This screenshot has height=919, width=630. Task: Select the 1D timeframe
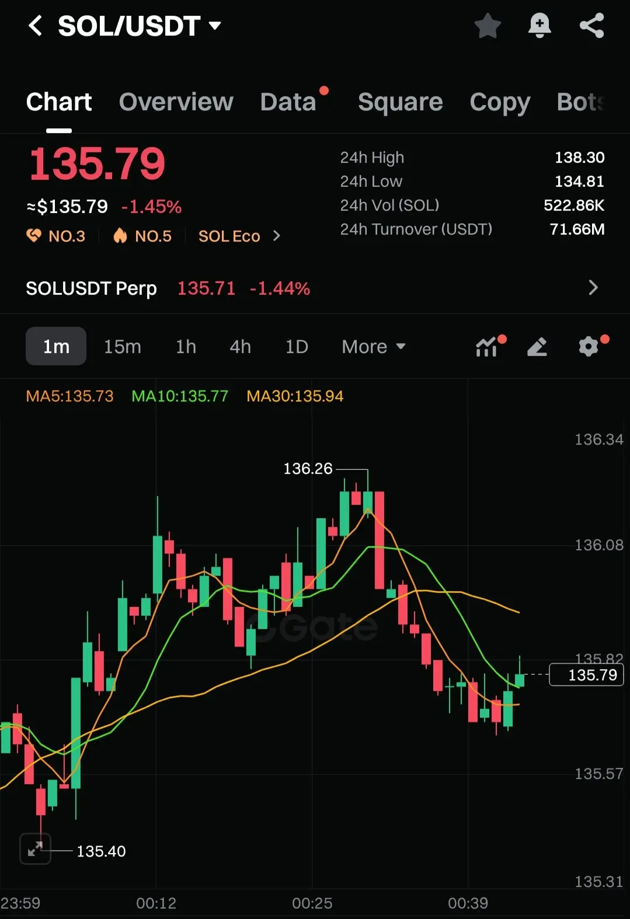pyautogui.click(x=297, y=347)
